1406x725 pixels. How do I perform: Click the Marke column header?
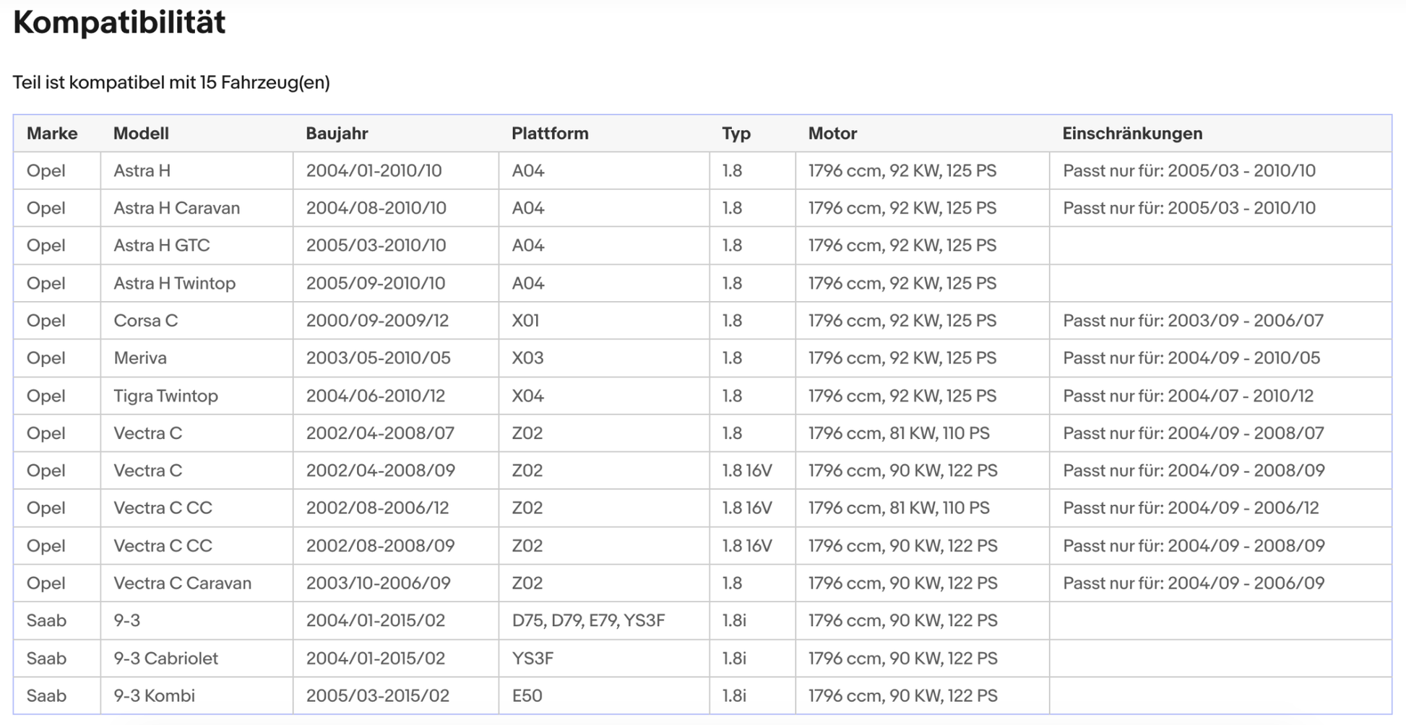tap(52, 134)
